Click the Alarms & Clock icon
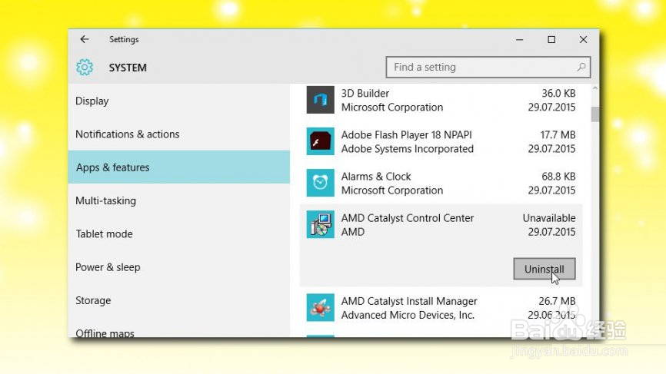666x374 pixels. (x=320, y=184)
